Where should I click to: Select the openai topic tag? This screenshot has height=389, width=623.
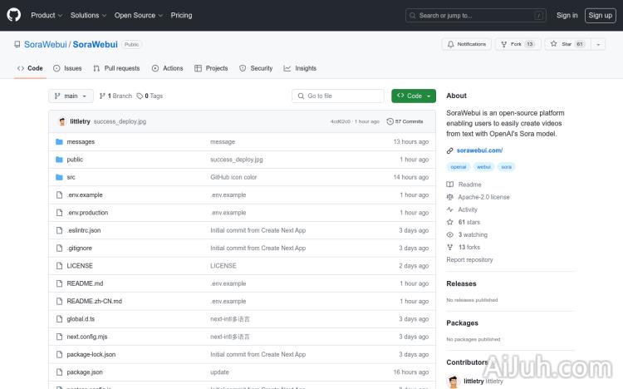click(x=459, y=167)
